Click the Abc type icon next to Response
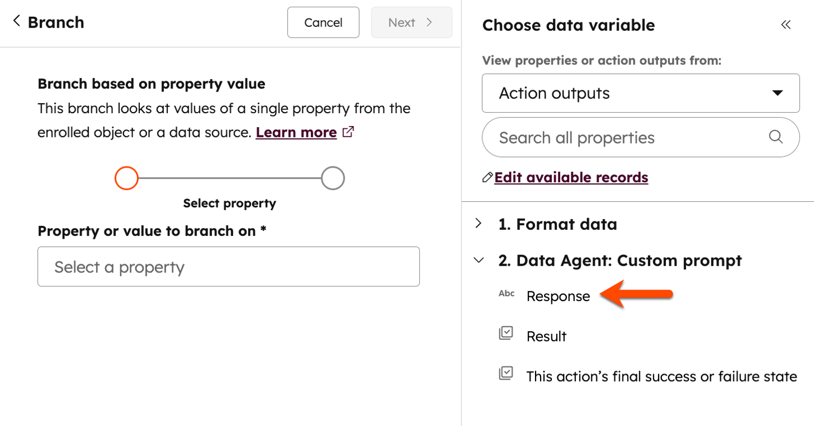Image resolution: width=814 pixels, height=426 pixels. click(507, 293)
